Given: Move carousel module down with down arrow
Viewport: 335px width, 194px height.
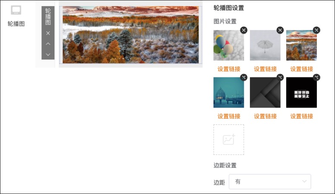Looking at the screenshot, I should point(48,55).
